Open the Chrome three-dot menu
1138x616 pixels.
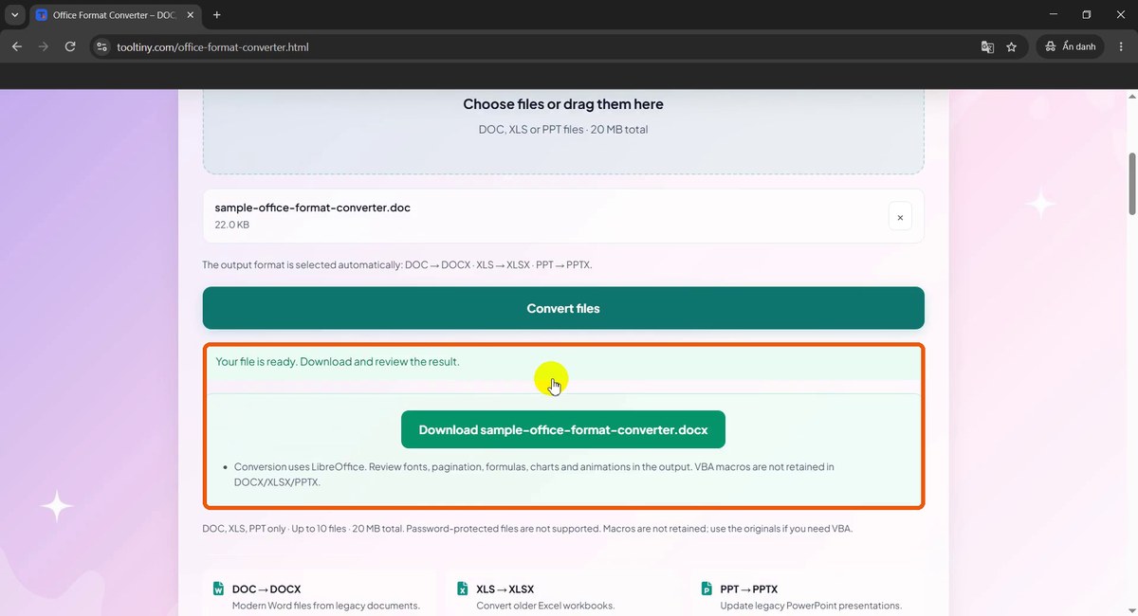[x=1122, y=46]
